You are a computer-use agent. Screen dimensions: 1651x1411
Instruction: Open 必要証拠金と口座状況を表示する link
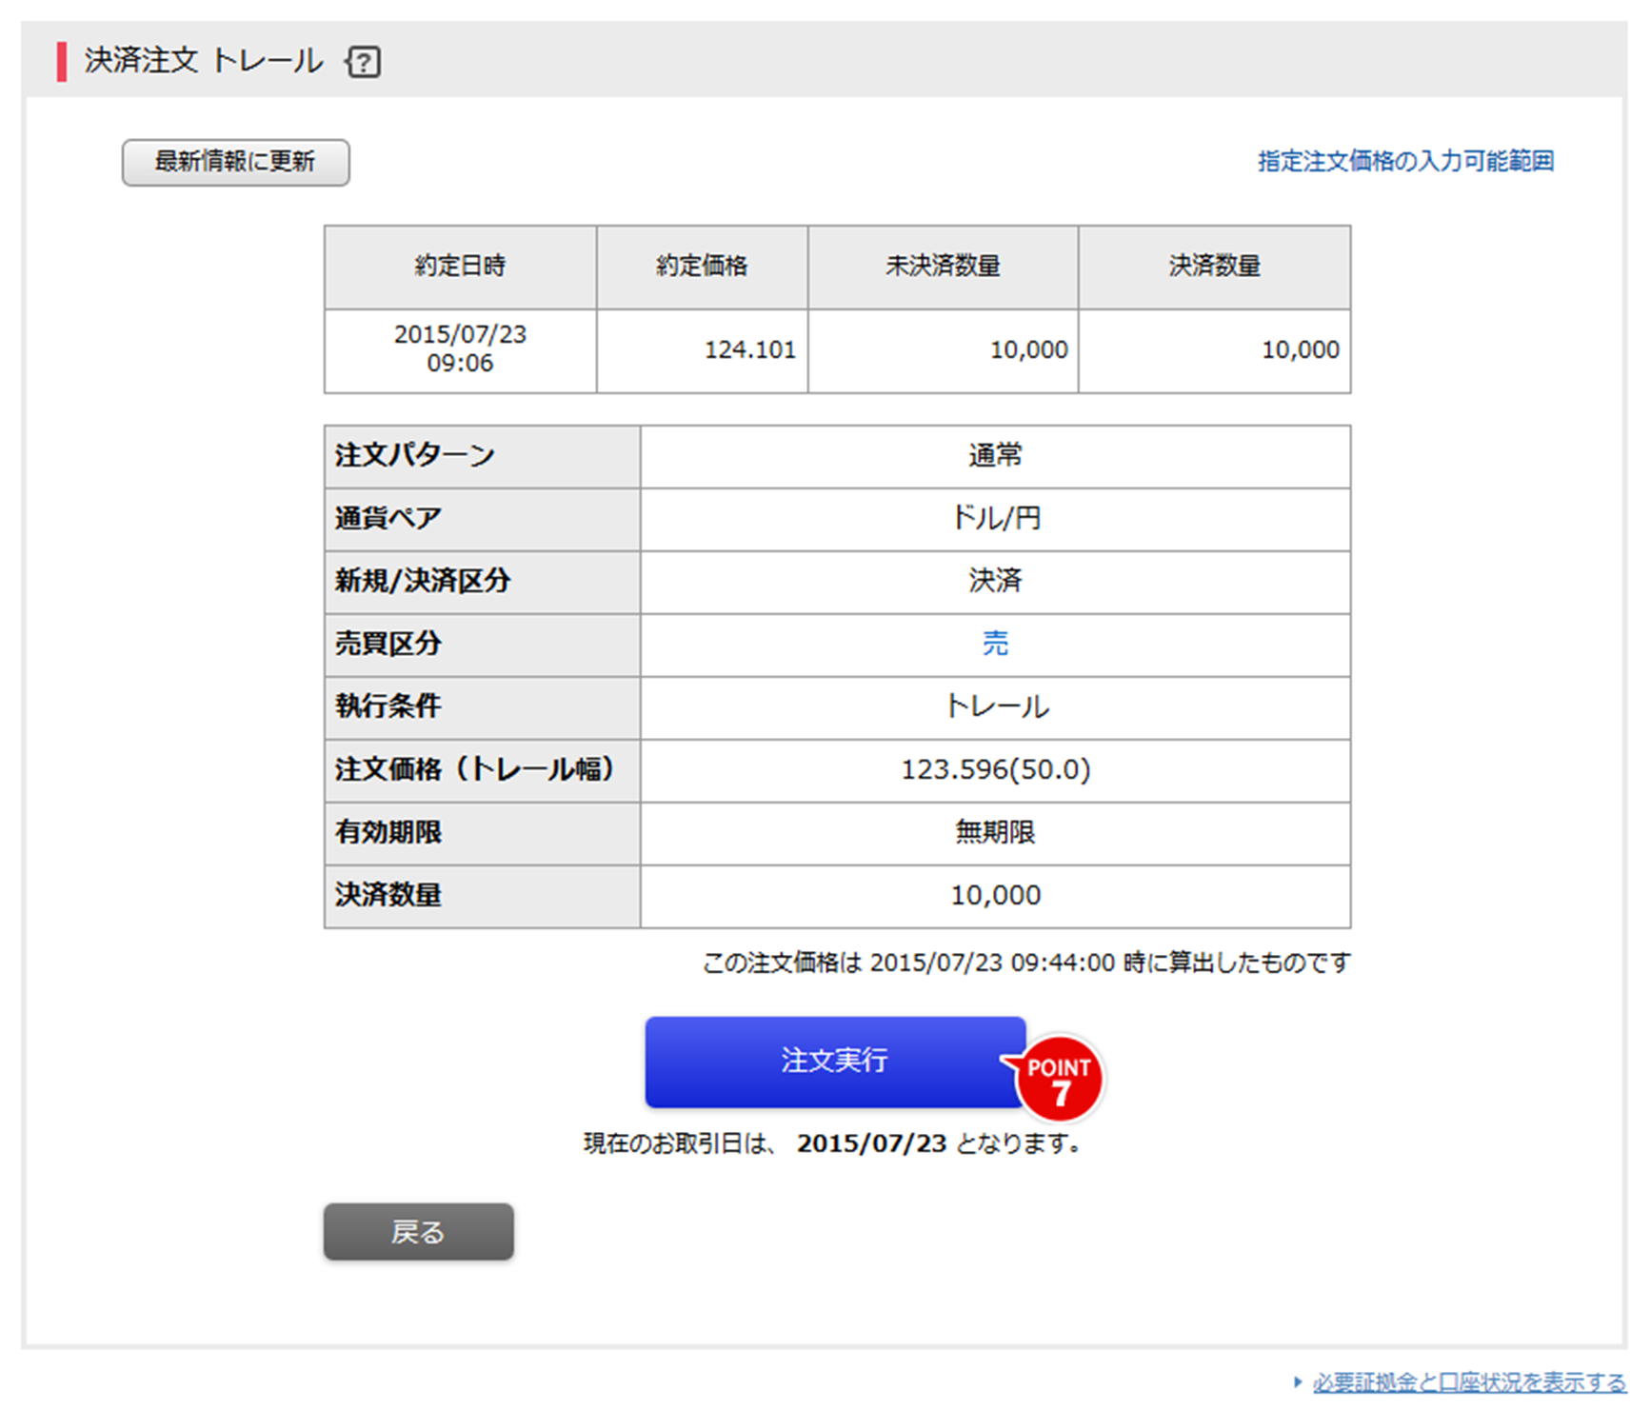pyautogui.click(x=1469, y=1381)
